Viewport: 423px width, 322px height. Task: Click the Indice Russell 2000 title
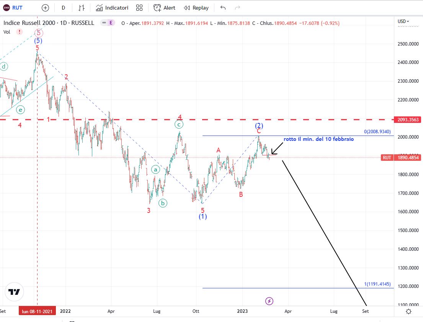[49, 23]
